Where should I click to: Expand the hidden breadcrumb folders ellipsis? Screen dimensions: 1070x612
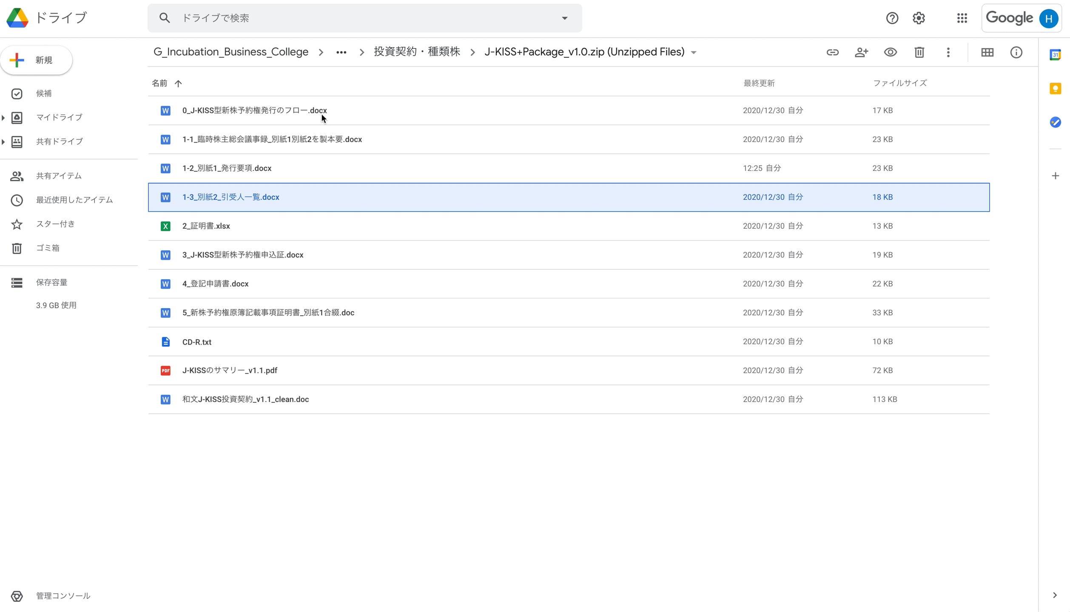(x=341, y=52)
